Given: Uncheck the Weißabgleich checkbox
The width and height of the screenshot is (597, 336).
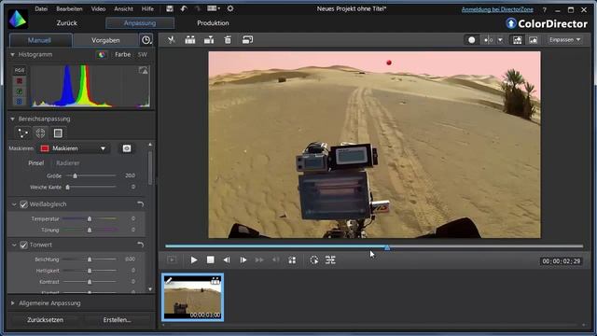Looking at the screenshot, I should tap(23, 204).
